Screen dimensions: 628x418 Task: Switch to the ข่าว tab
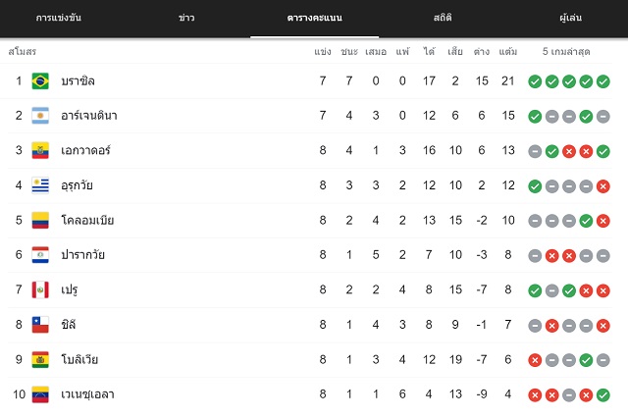pyautogui.click(x=186, y=18)
